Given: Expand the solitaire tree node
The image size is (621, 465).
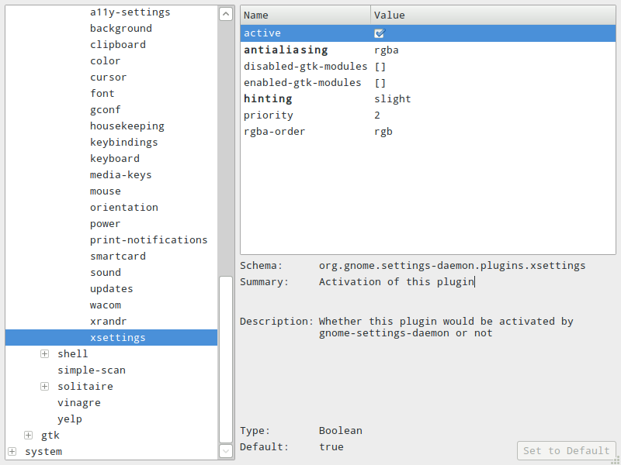Looking at the screenshot, I should click(x=44, y=386).
